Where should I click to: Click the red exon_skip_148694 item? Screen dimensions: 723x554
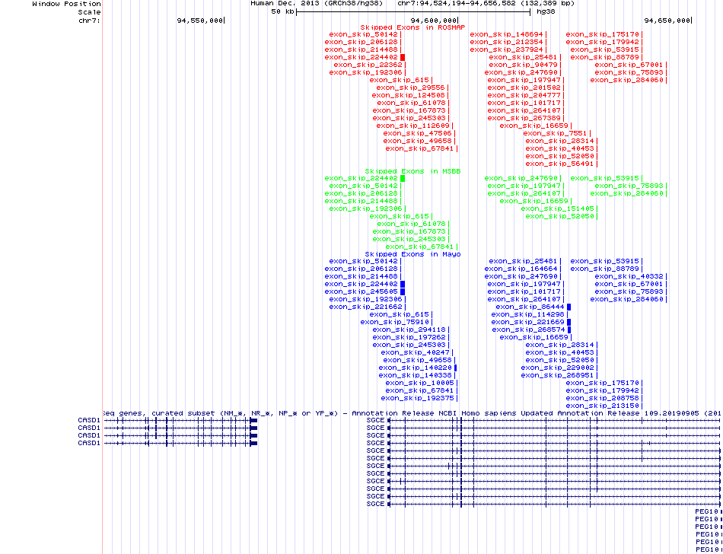pos(506,34)
